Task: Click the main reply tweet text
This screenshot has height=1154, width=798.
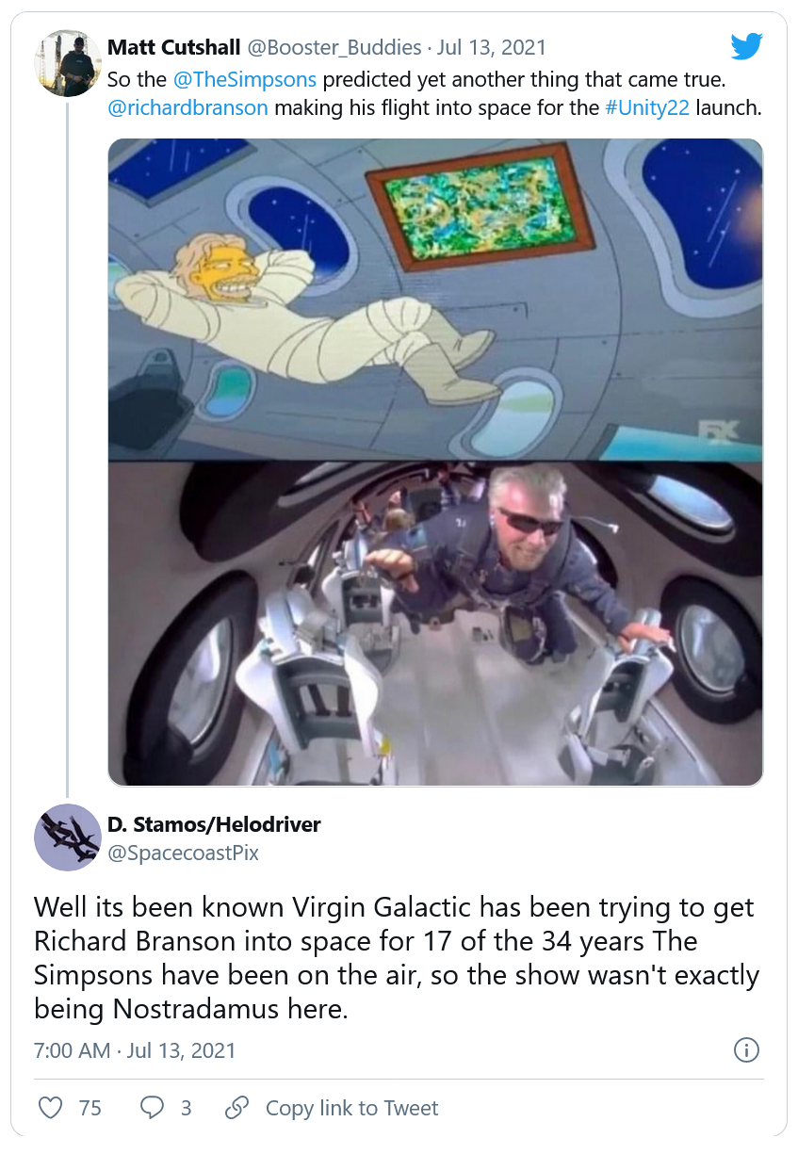Action: click(x=396, y=958)
